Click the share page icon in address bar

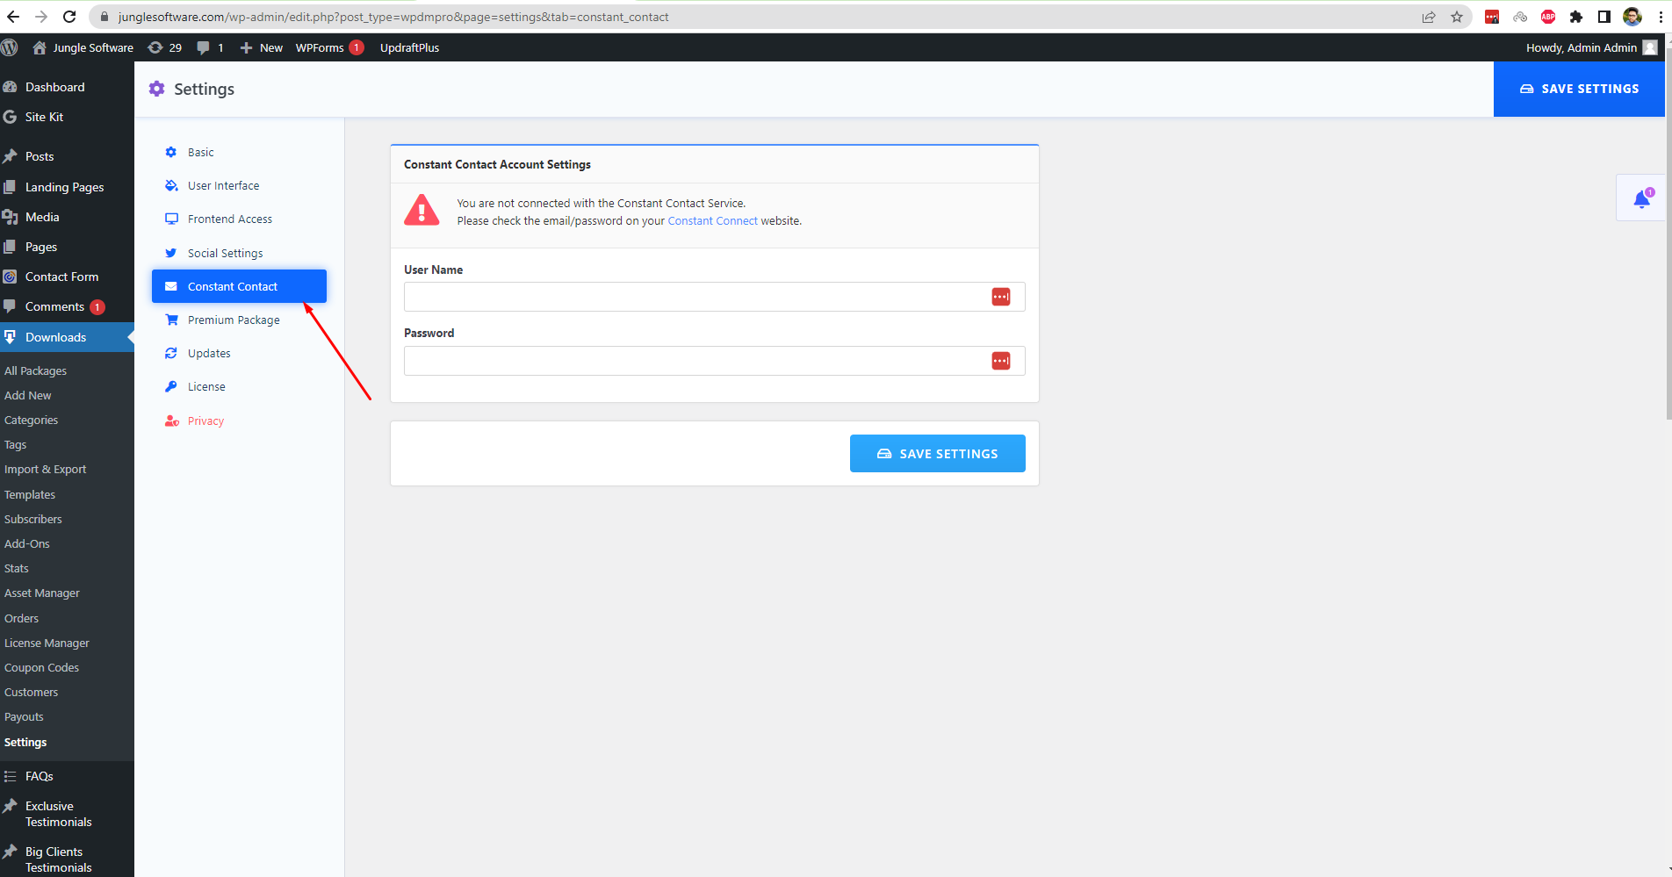tap(1429, 17)
